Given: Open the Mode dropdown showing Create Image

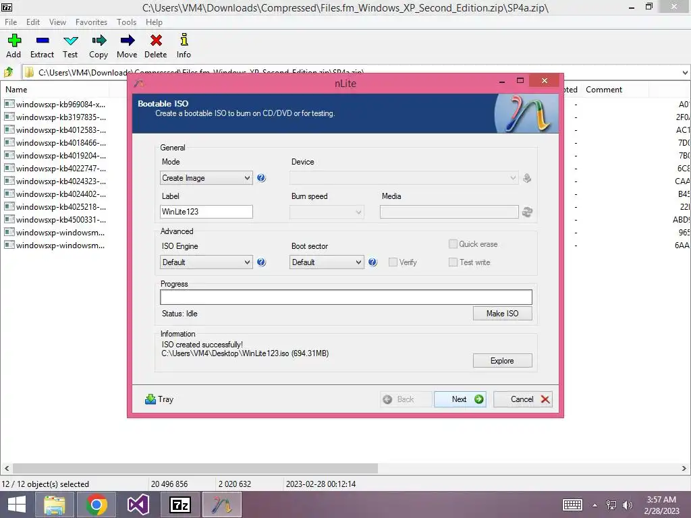Looking at the screenshot, I should (x=206, y=178).
